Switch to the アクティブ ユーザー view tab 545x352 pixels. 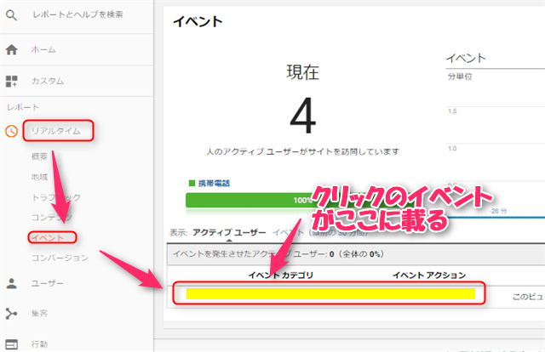pos(229,232)
